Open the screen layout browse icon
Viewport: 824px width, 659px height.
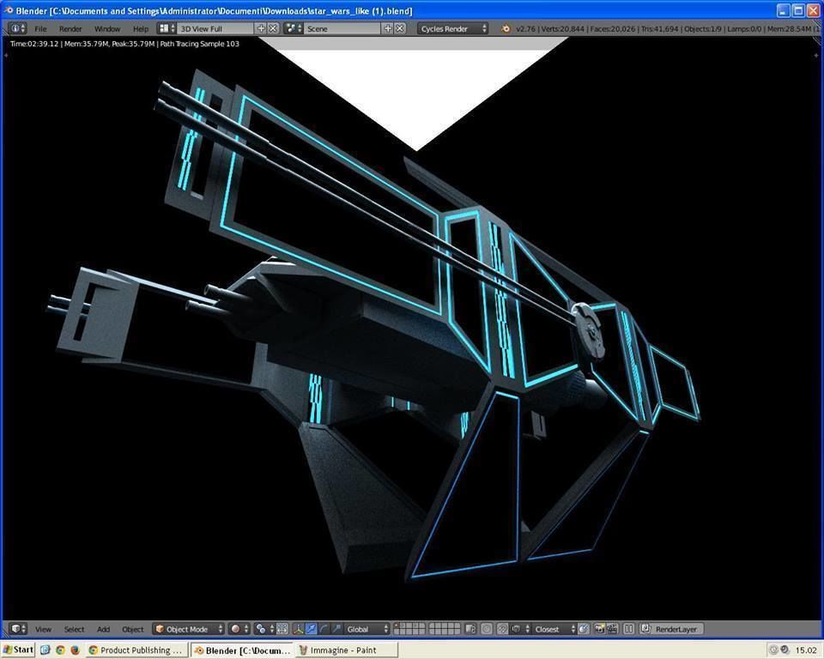pyautogui.click(x=167, y=28)
